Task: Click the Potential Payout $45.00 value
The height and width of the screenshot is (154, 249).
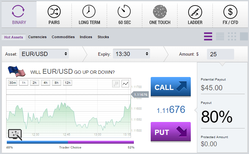Action: point(211,88)
